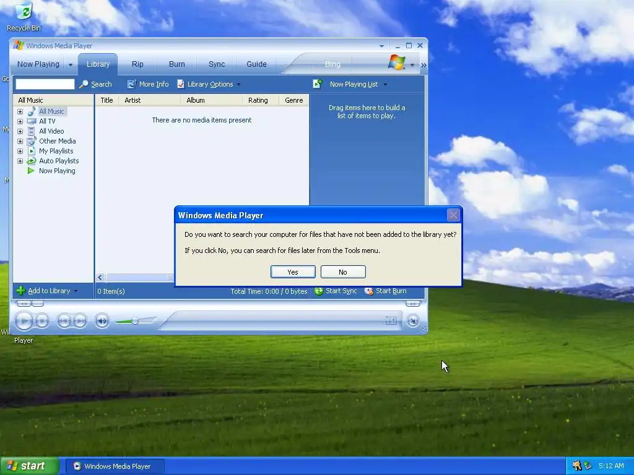
Task: Open the Library Options menu
Action: (x=209, y=84)
